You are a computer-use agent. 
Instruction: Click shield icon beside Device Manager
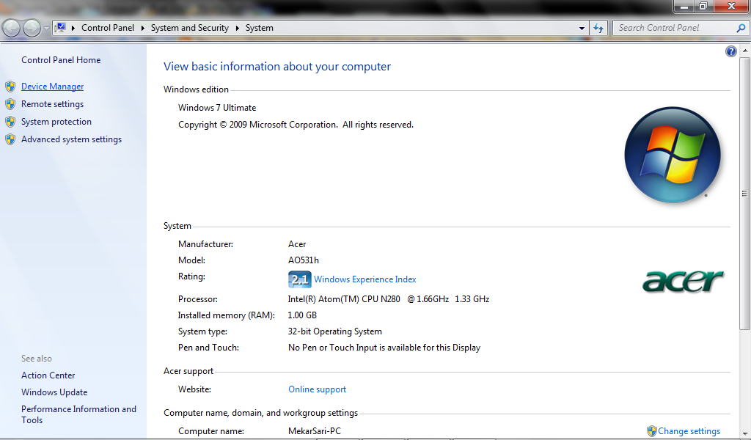coord(10,87)
